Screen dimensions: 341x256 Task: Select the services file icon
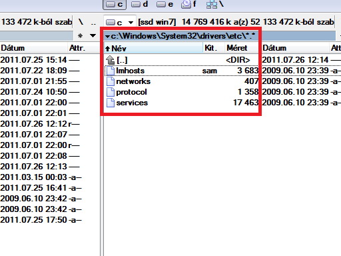click(x=111, y=103)
